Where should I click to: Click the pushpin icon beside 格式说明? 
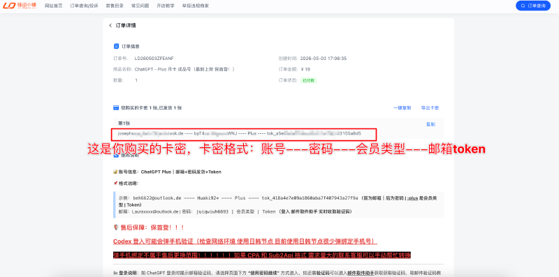(x=115, y=183)
